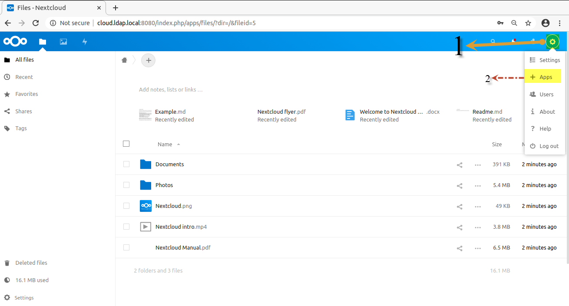This screenshot has height=306, width=569.
Task: Select About in user menu
Action: click(x=545, y=112)
